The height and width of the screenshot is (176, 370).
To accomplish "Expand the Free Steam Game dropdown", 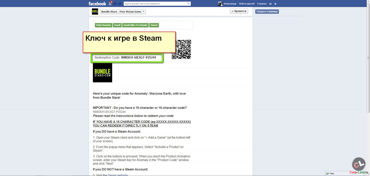I will (132, 12).
